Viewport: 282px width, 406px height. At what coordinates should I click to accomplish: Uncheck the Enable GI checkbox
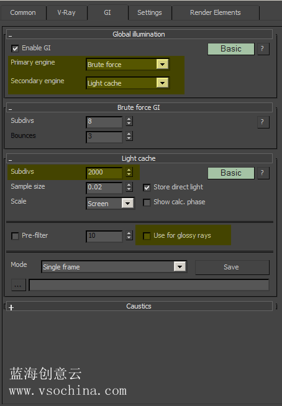(15, 48)
